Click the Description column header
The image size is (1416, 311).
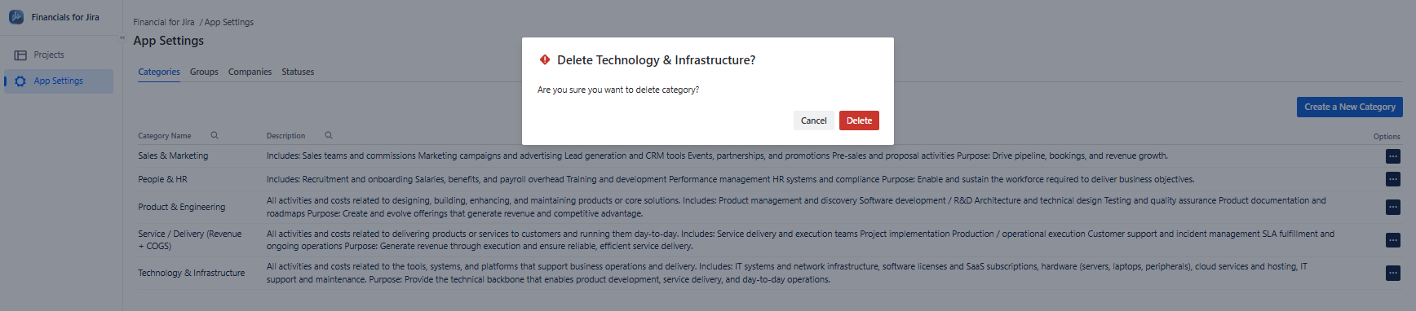(285, 136)
